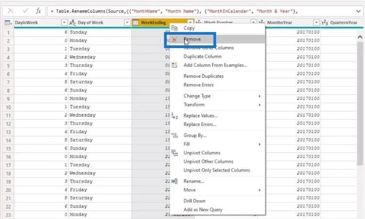
Task: Expand the Move submenu arrow
Action: coord(260,190)
